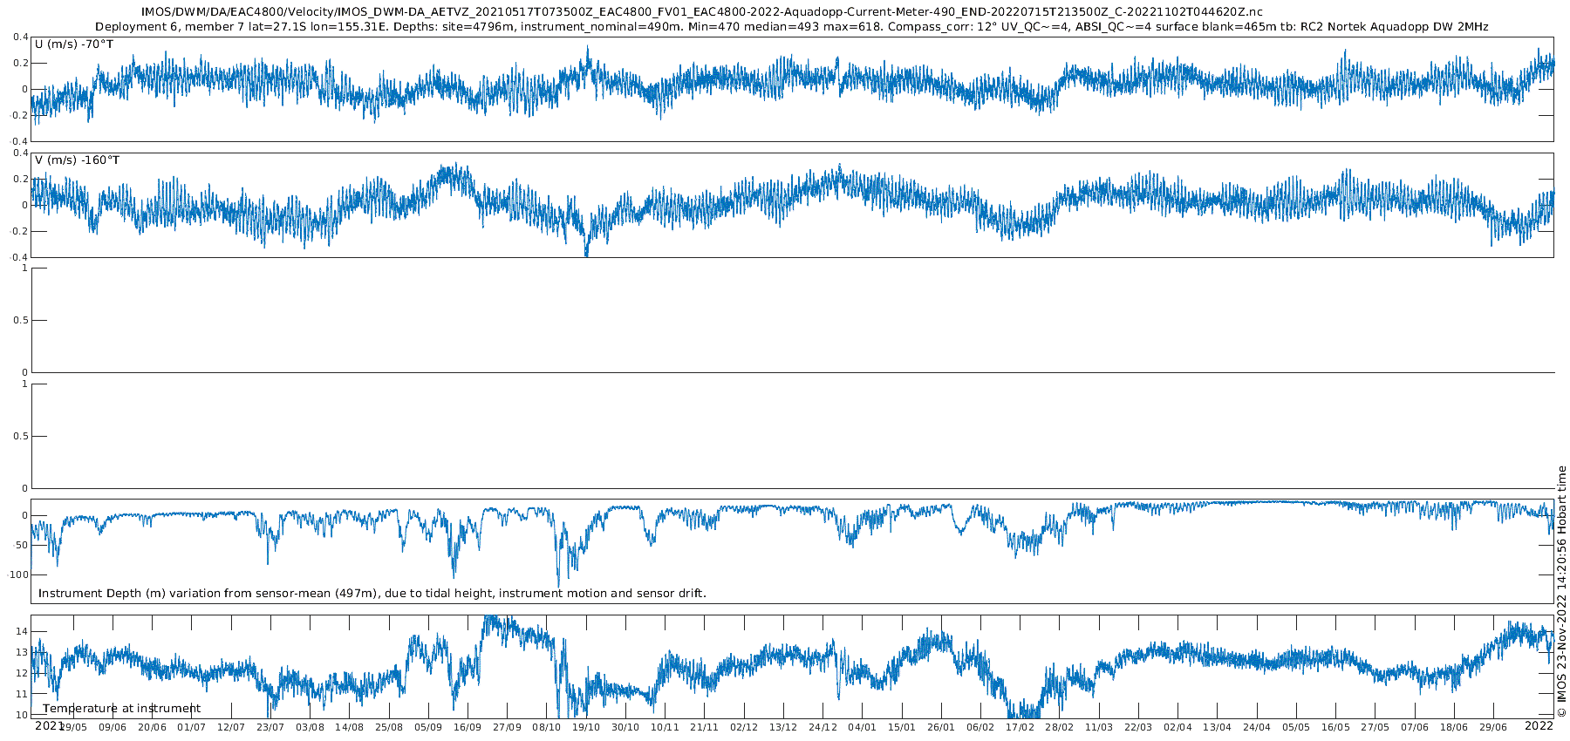Click the '09/06' date tick label
Screen dimensions: 1570x741
point(113,727)
